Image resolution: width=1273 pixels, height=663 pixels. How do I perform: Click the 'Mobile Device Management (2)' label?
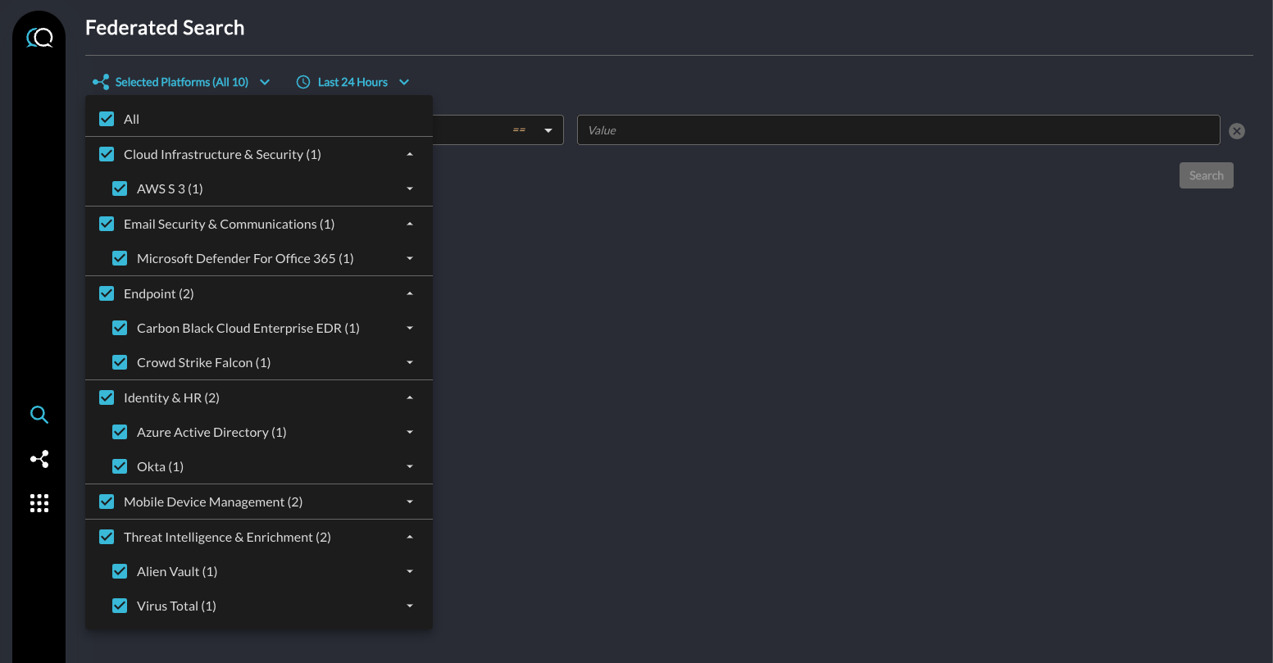pos(213,502)
